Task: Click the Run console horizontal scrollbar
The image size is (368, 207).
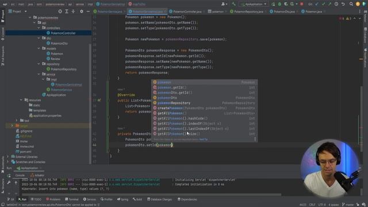Action: 151,194
